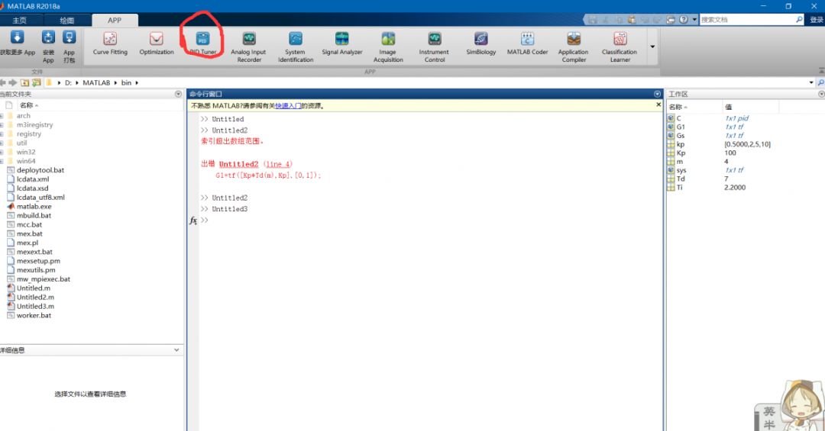This screenshot has width=825, height=431.
Task: Select workspace variable Ti
Action: point(679,187)
